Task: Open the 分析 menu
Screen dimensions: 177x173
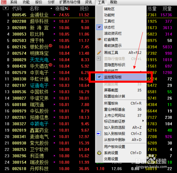Action: point(51,2)
